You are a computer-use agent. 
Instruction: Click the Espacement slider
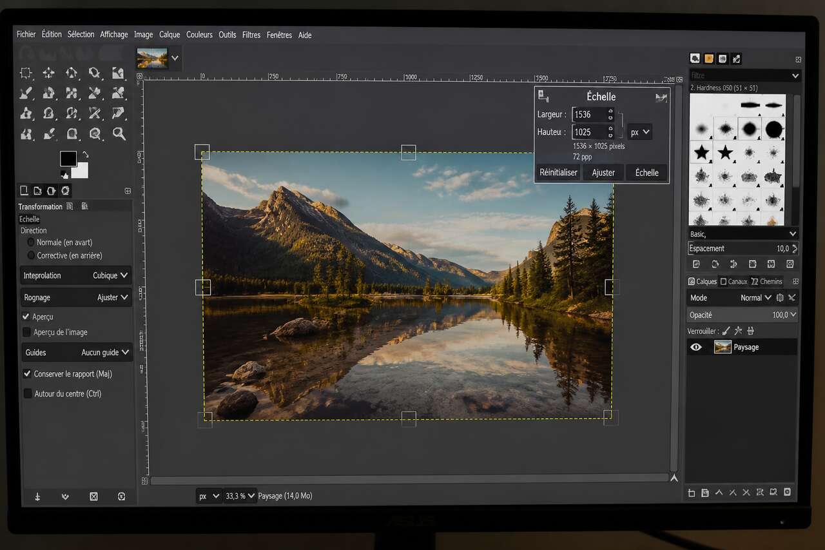(743, 248)
